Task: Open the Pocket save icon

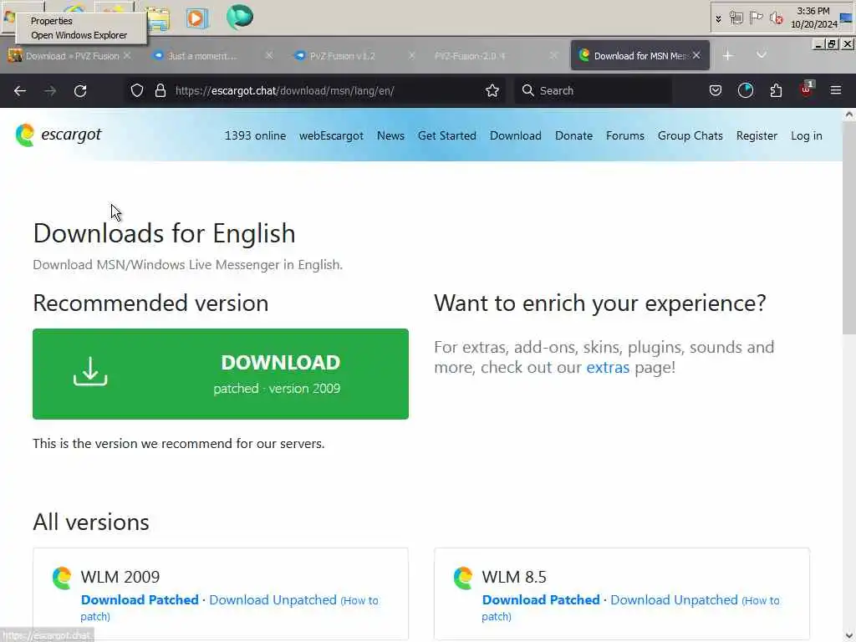Action: coord(716,90)
